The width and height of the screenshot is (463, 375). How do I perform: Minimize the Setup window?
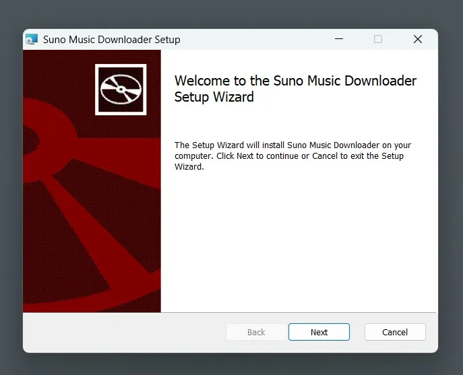click(x=339, y=39)
